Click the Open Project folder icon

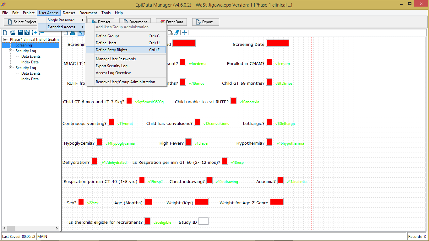click(13, 33)
